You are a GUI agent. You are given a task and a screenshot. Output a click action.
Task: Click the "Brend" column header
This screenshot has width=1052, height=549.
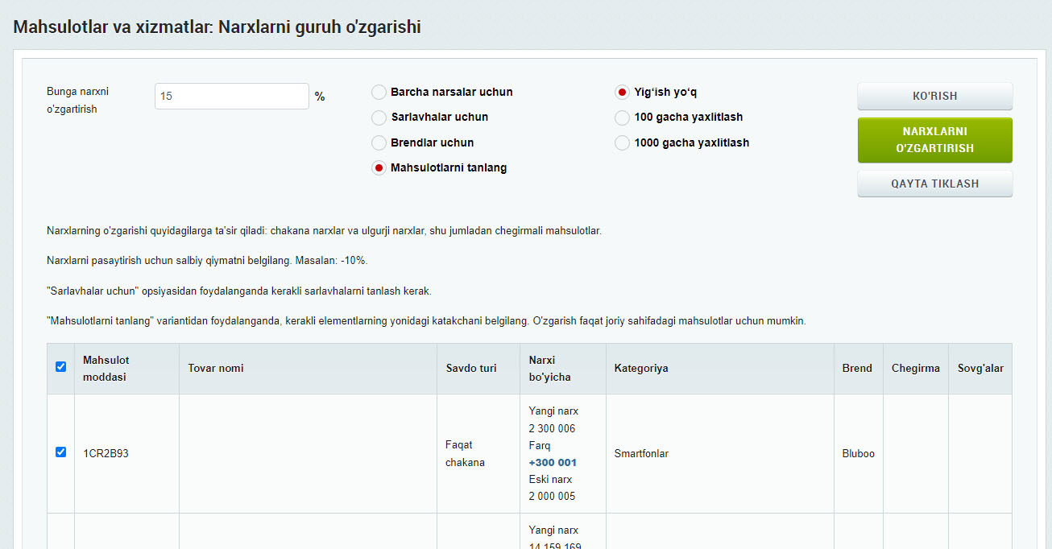(857, 369)
